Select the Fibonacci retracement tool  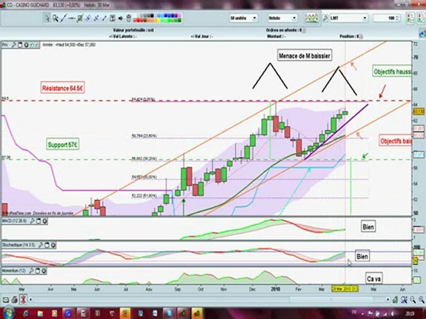point(88,18)
